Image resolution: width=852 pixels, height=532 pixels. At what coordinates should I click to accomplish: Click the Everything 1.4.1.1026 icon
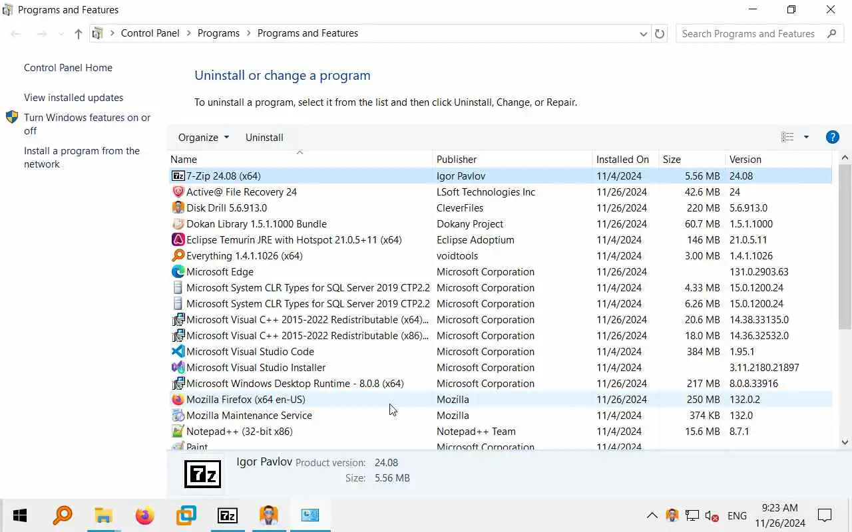pyautogui.click(x=178, y=256)
